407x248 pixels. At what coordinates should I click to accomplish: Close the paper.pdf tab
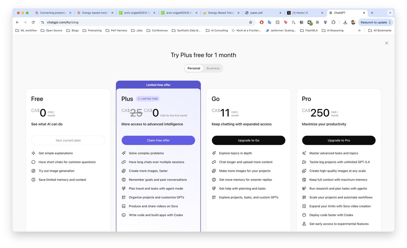(280, 13)
